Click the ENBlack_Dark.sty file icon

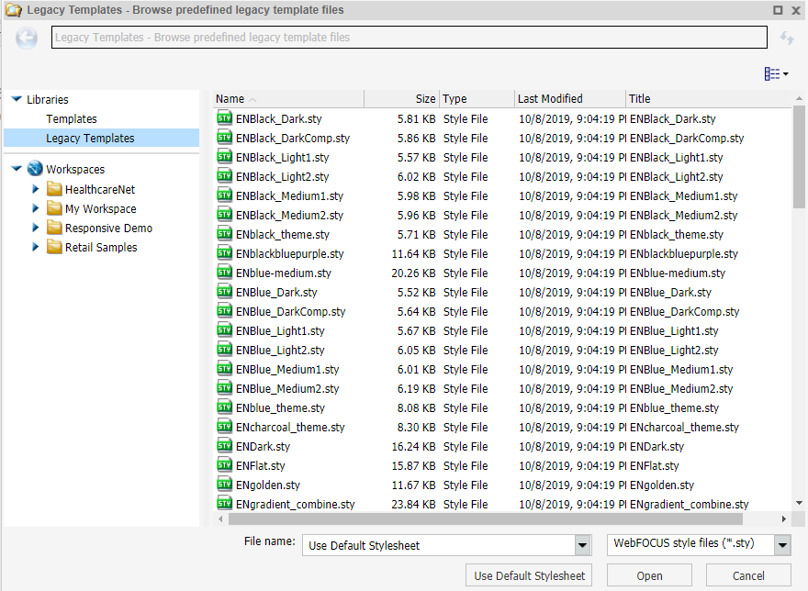pos(224,118)
